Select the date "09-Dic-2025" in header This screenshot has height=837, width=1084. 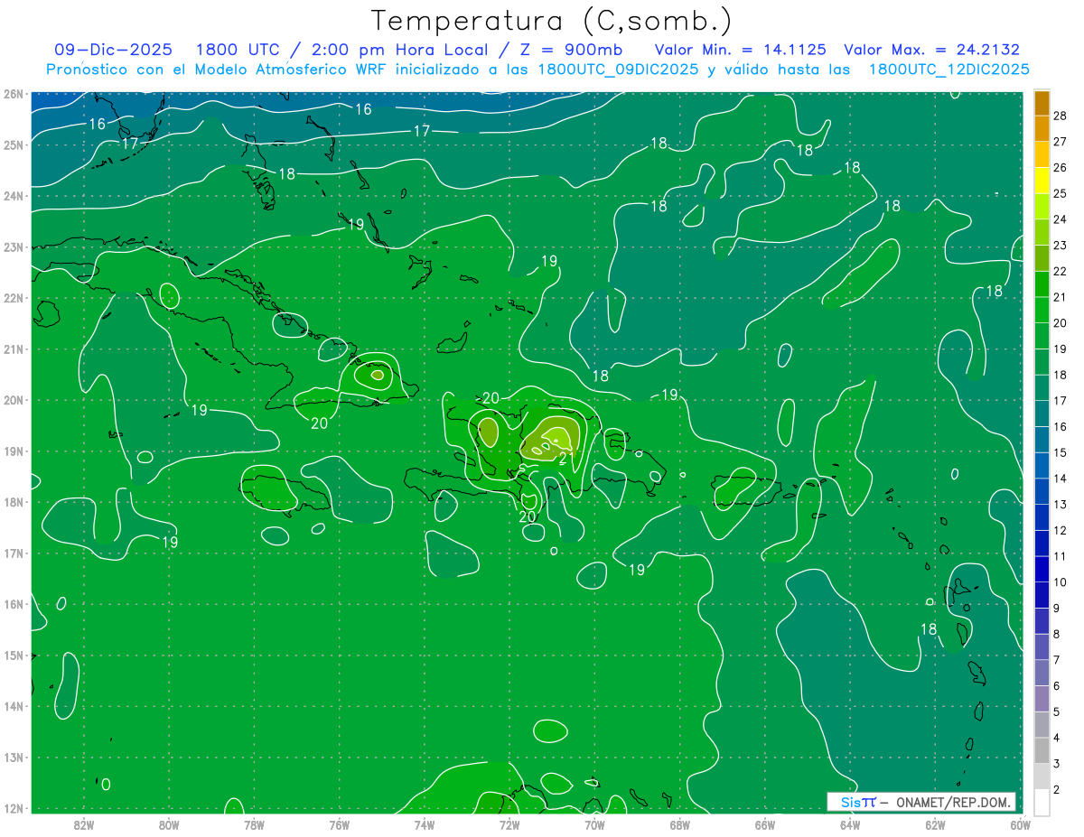click(113, 50)
